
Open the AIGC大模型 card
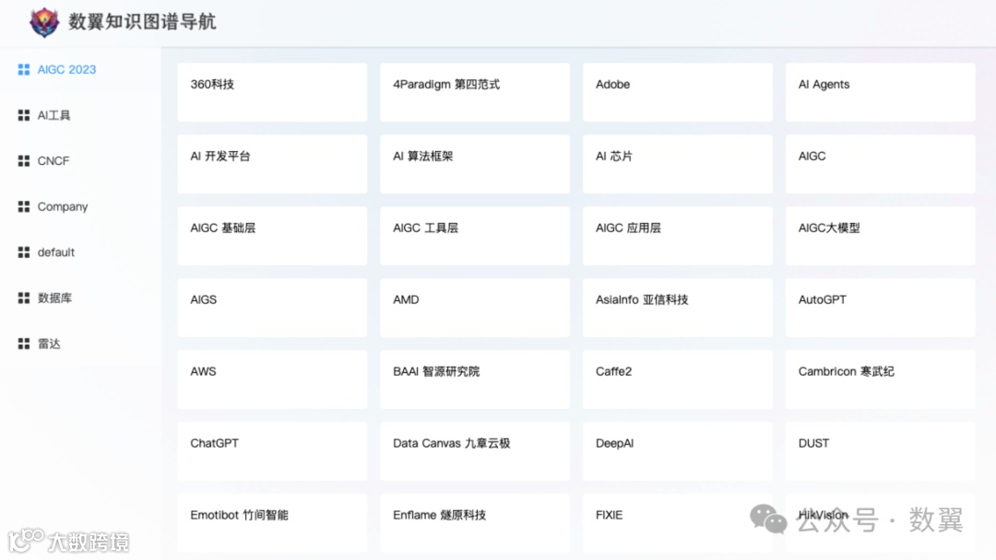tap(881, 235)
